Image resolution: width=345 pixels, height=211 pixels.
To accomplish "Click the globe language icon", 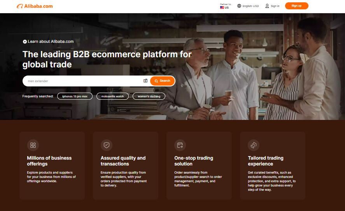I will (x=239, y=6).
